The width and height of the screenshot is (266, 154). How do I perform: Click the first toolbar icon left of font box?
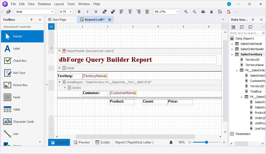[x=8, y=12]
